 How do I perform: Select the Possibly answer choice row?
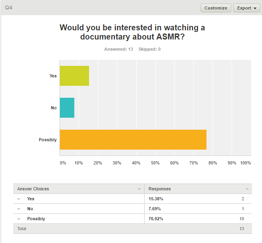133,219
